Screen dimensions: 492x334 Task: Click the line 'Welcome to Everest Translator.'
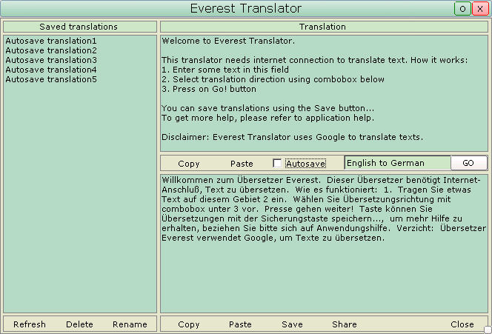(x=228, y=41)
